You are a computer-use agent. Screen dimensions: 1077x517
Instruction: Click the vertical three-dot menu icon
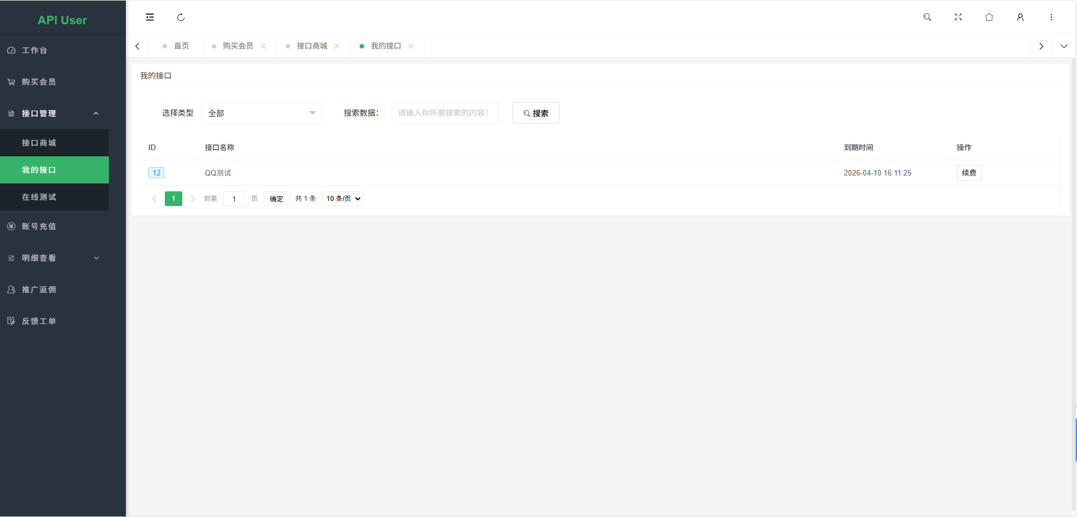pyautogui.click(x=1051, y=17)
